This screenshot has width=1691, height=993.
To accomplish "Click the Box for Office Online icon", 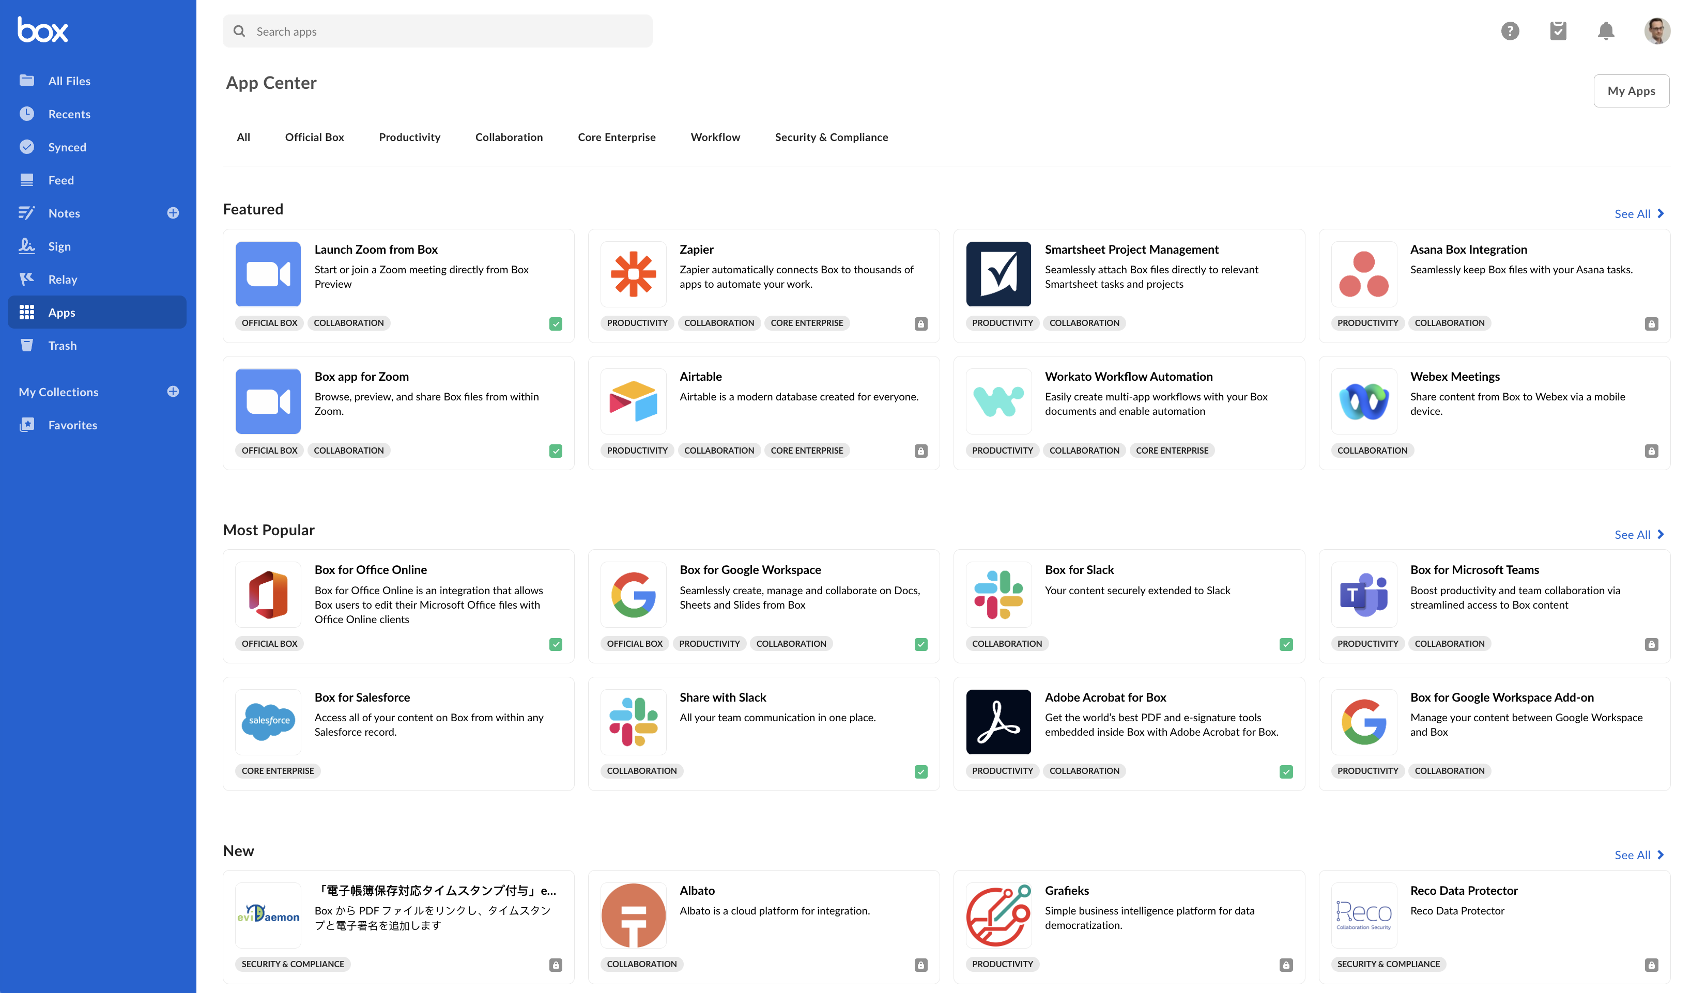I will [268, 595].
